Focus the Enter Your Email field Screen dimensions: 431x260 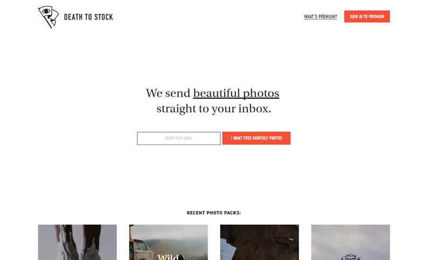click(179, 139)
